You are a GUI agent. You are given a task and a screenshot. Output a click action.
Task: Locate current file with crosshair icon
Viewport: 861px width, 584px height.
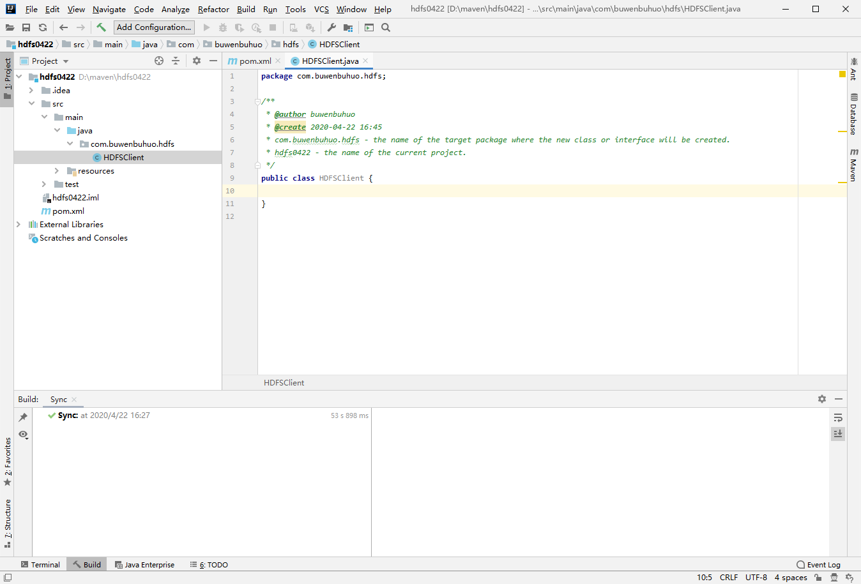(x=159, y=61)
